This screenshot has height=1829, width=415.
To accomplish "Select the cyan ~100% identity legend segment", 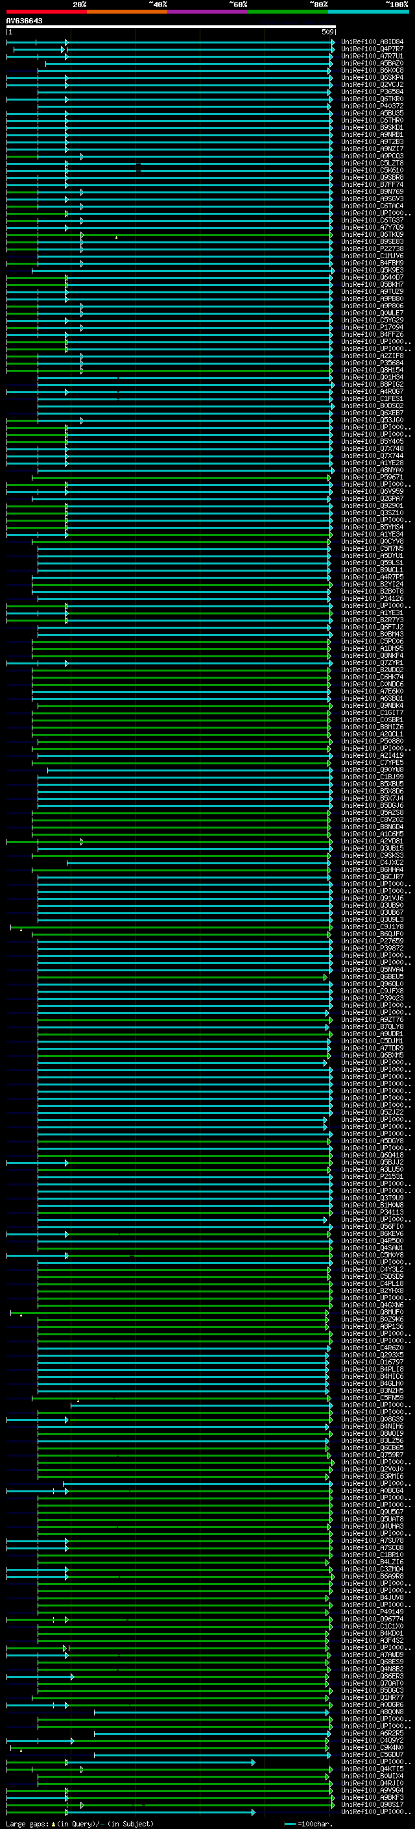I will pyautogui.click(x=368, y=12).
